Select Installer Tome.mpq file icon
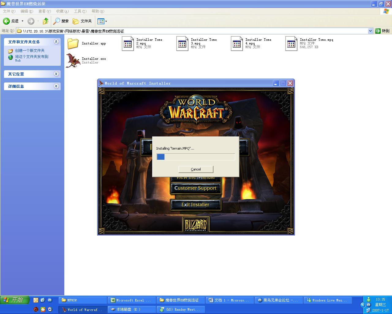This screenshot has width=392, height=314. pos(291,44)
